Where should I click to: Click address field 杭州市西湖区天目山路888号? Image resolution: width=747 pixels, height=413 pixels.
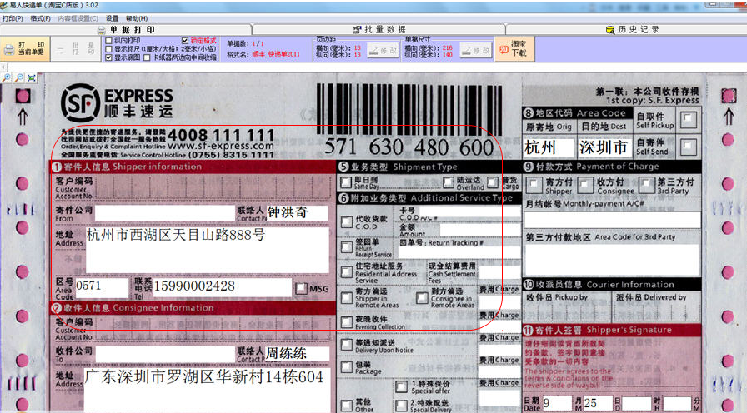(208, 251)
